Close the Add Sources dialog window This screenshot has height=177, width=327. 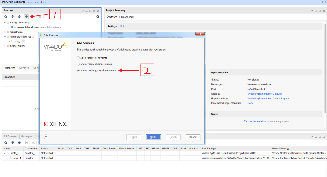200,34
